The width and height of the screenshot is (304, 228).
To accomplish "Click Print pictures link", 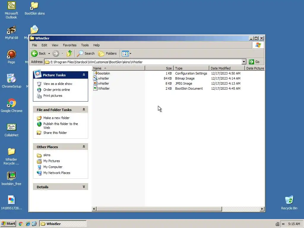I will coord(53,96).
